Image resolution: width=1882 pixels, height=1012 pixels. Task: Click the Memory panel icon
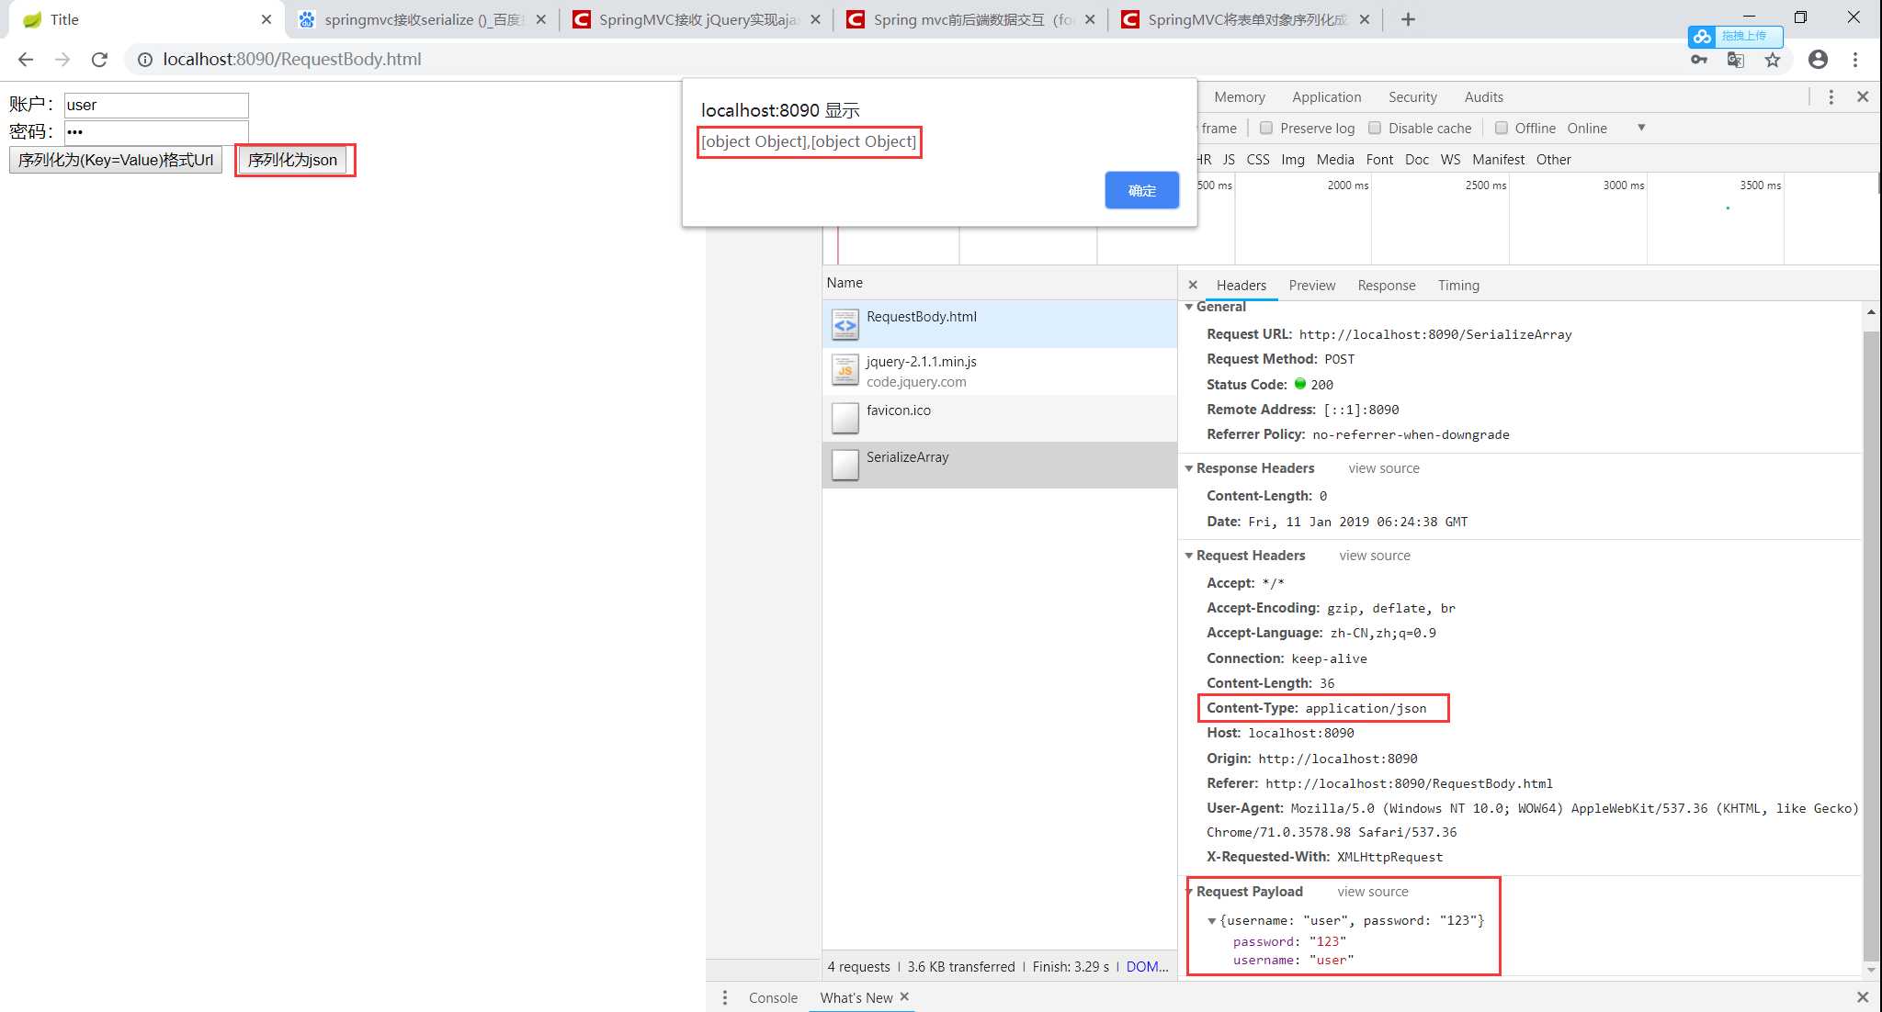[x=1240, y=96]
